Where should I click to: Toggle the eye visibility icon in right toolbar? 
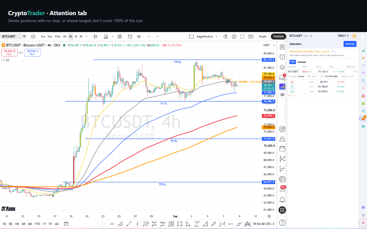click(282, 94)
